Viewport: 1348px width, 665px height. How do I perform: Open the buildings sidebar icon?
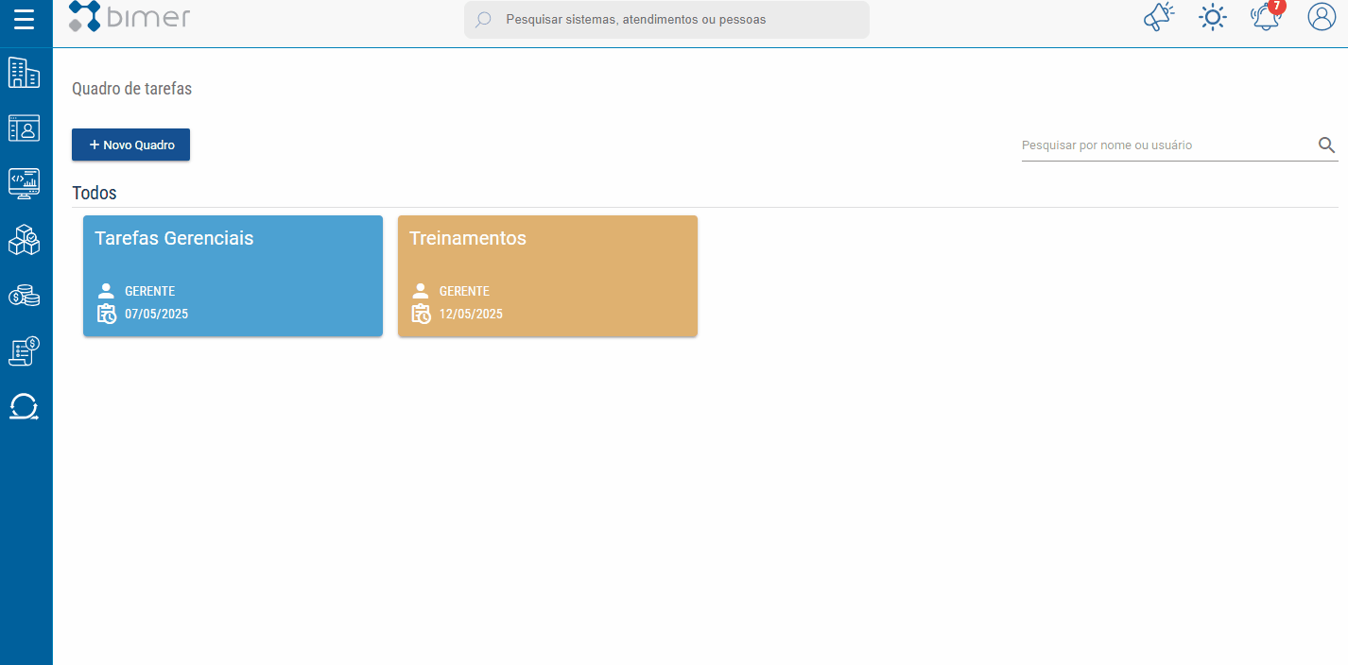25,73
